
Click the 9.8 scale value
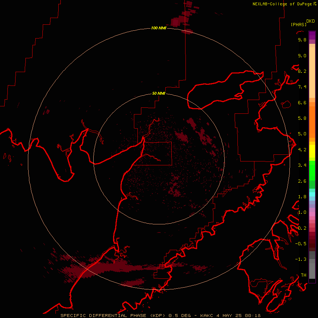(x=302, y=40)
